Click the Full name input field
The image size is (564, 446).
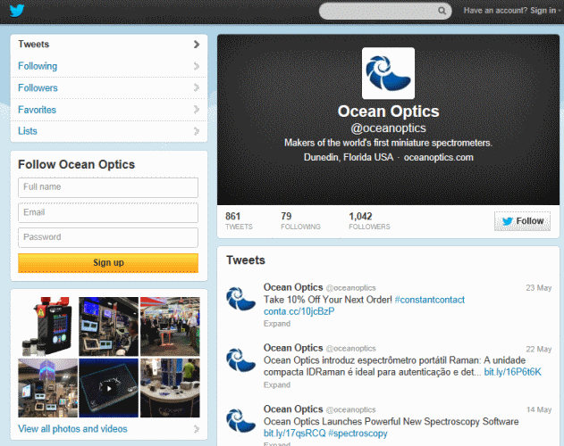pos(108,187)
